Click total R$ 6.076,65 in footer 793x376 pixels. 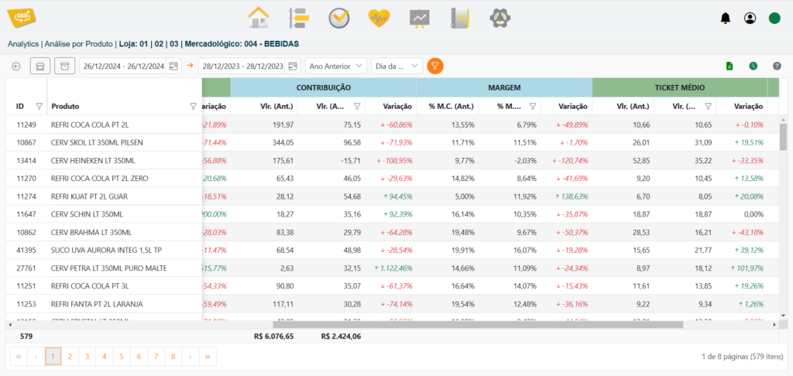coord(273,336)
